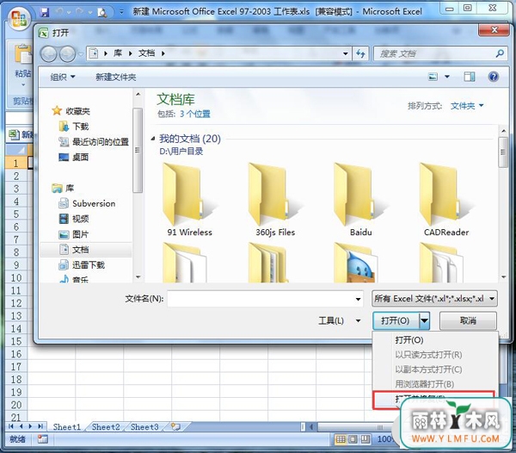Click the navigation pane scrollbar
Image resolution: width=516 pixels, height=453 pixels.
(138, 150)
